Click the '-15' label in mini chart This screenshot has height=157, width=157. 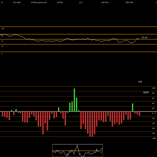(101, 149)
